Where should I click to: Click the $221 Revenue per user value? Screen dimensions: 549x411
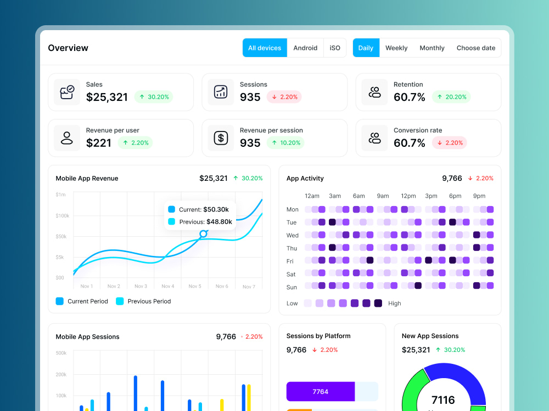click(98, 143)
